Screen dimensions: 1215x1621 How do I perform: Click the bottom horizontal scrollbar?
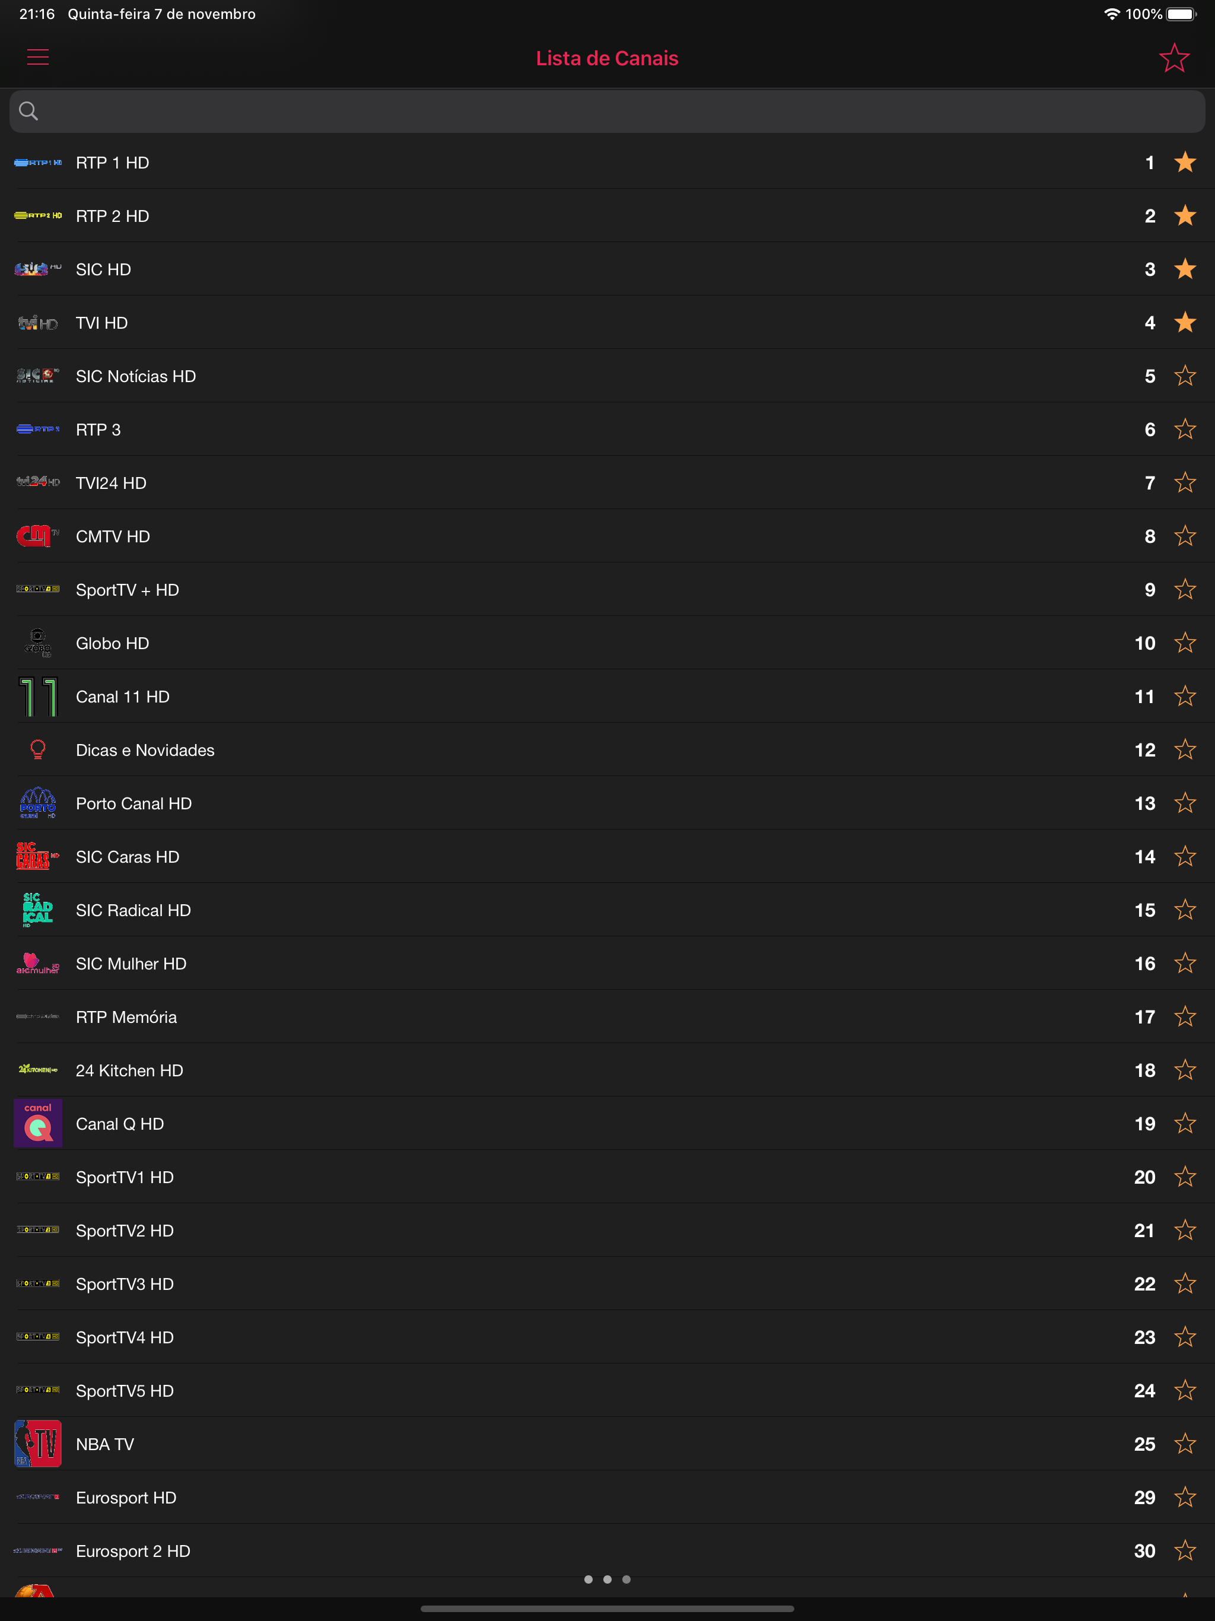tap(607, 1610)
